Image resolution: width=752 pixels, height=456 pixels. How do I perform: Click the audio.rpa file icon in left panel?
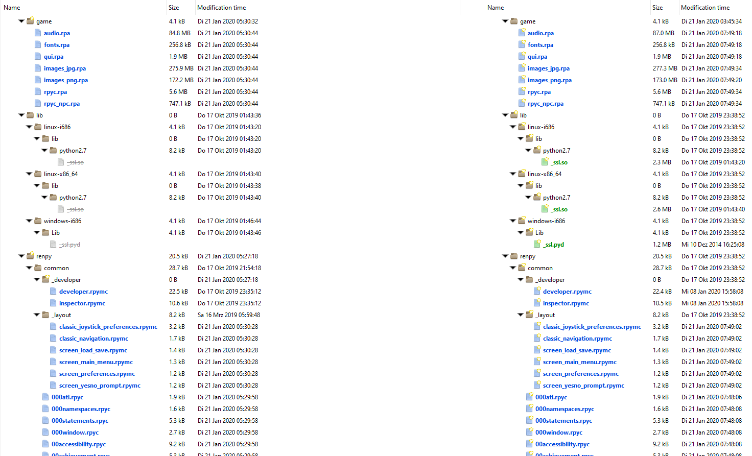[x=38, y=33]
